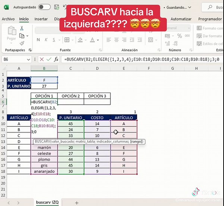The width and height of the screenshot is (224, 206).
Task: Expand the Copiar dropdown arrow
Action: click(27, 36)
